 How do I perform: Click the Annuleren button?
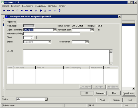coord(100,93)
